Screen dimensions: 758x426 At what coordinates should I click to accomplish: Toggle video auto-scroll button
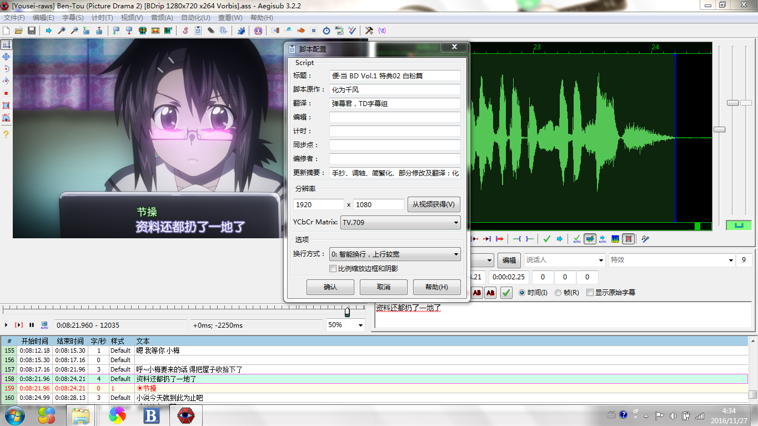[44, 325]
